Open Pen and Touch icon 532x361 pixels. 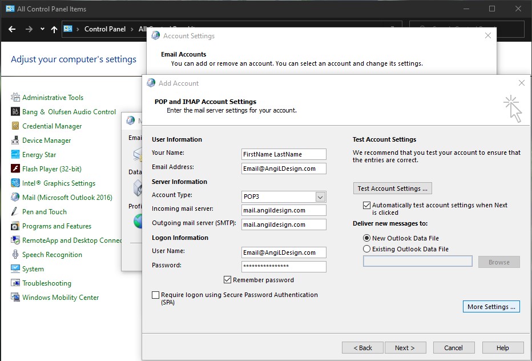[15, 211]
